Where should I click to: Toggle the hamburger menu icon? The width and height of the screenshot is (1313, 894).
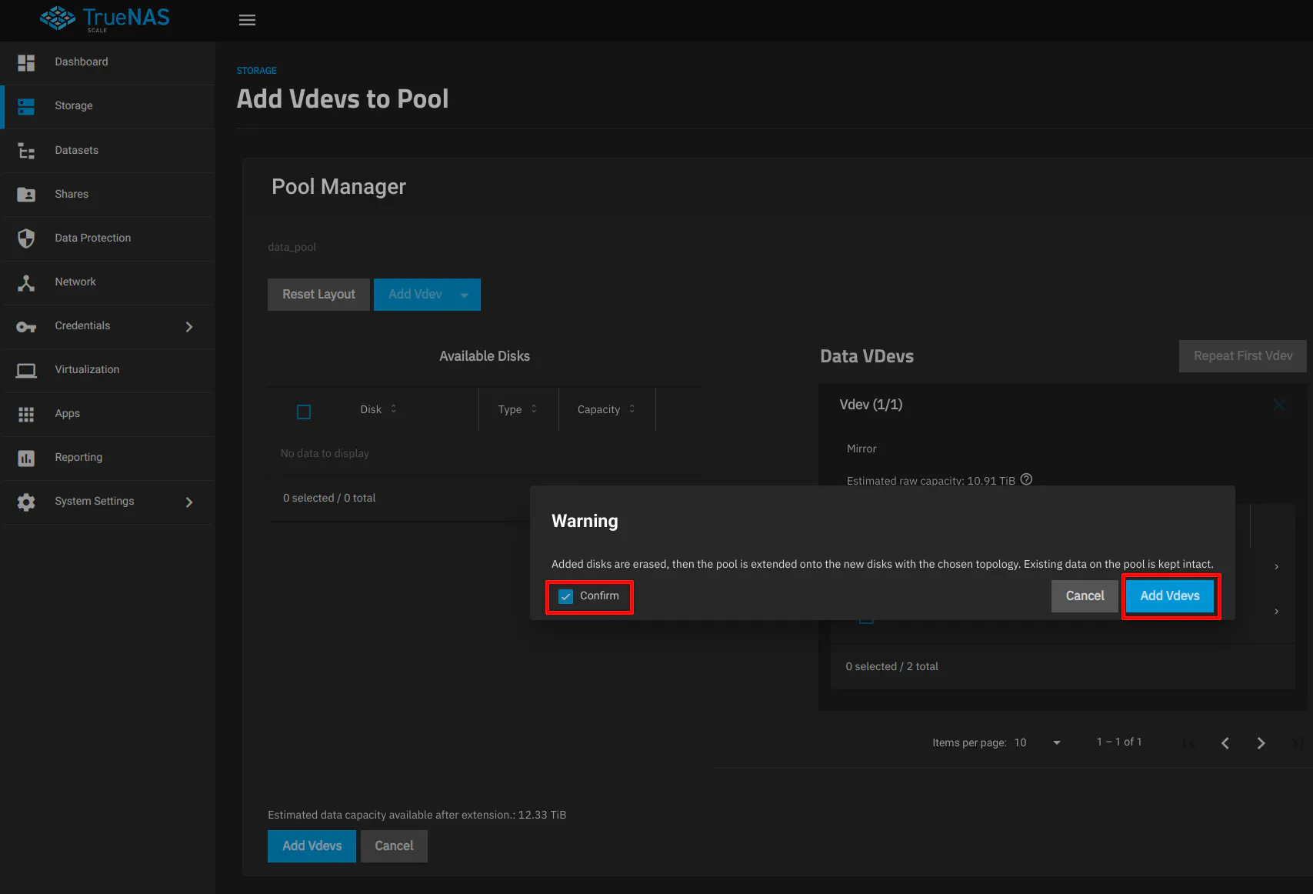pyautogui.click(x=247, y=20)
